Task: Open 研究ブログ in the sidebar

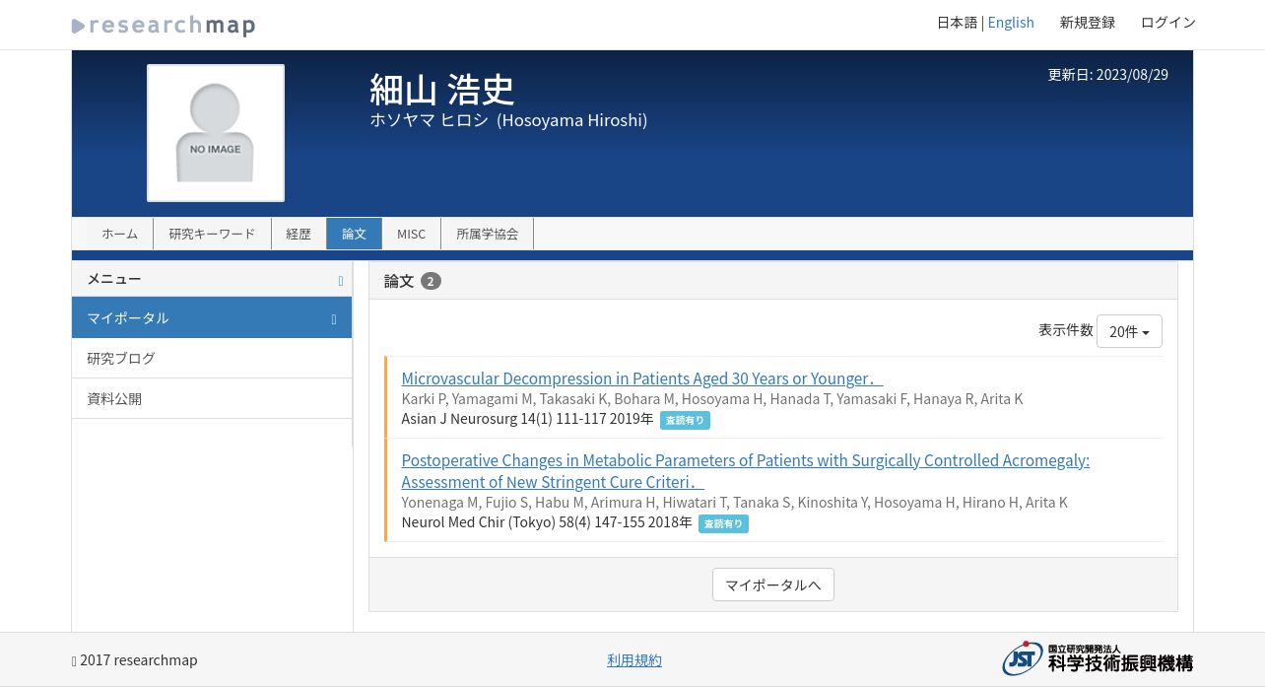Action: tap(212, 358)
